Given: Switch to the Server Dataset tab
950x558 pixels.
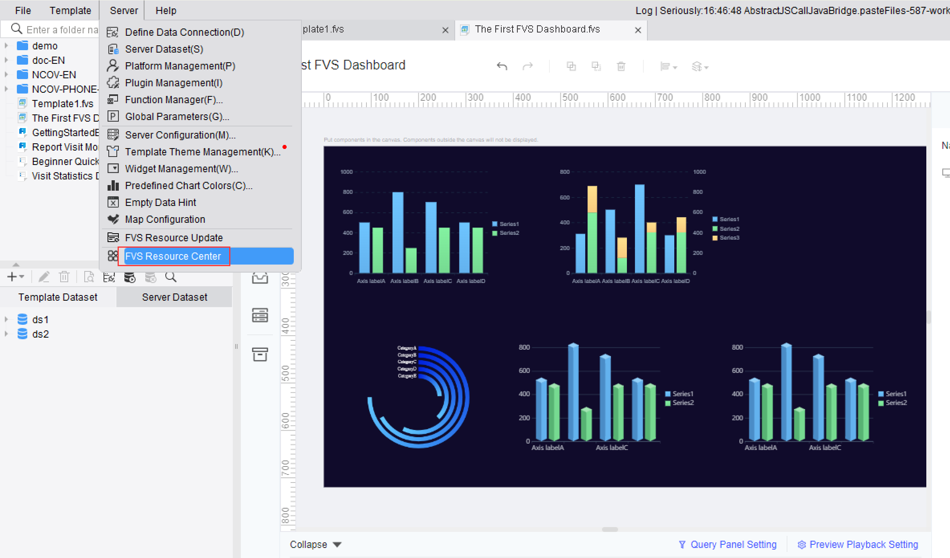Looking at the screenshot, I should click(x=174, y=297).
